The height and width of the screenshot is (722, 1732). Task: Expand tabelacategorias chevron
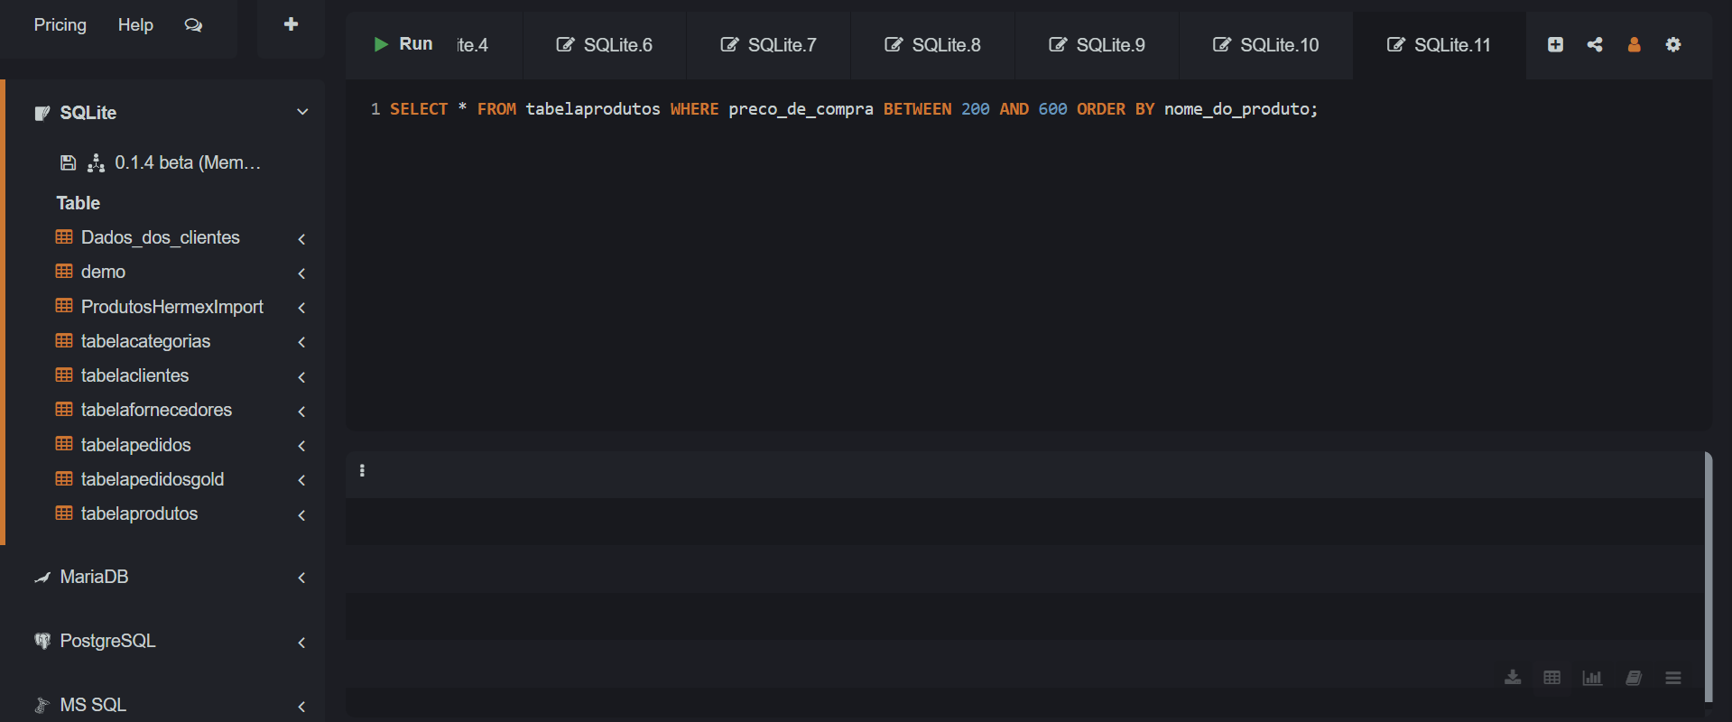(x=301, y=342)
